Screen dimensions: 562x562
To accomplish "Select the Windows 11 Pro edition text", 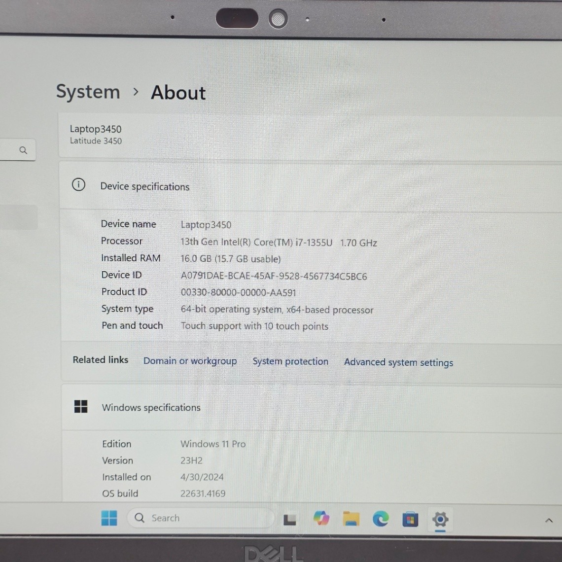I will coord(213,444).
